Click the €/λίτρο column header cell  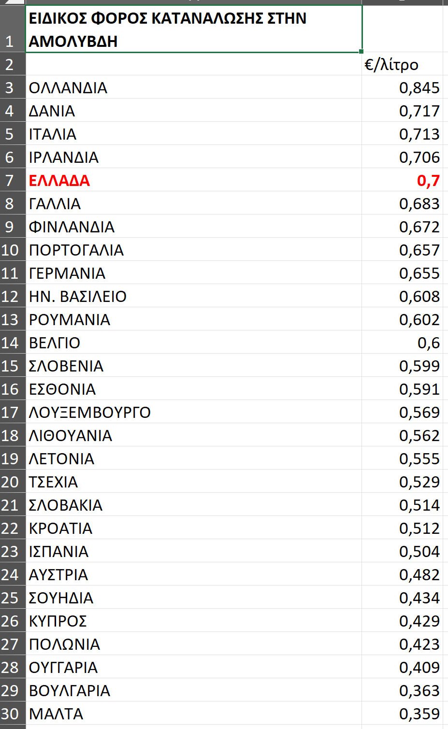[391, 65]
